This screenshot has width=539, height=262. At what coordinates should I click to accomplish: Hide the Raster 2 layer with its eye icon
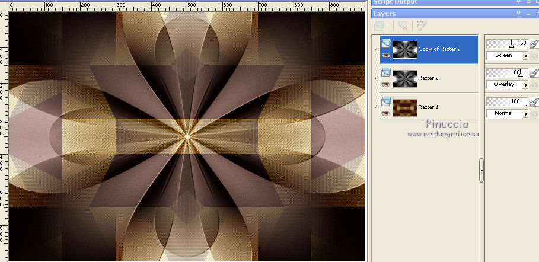385,84
